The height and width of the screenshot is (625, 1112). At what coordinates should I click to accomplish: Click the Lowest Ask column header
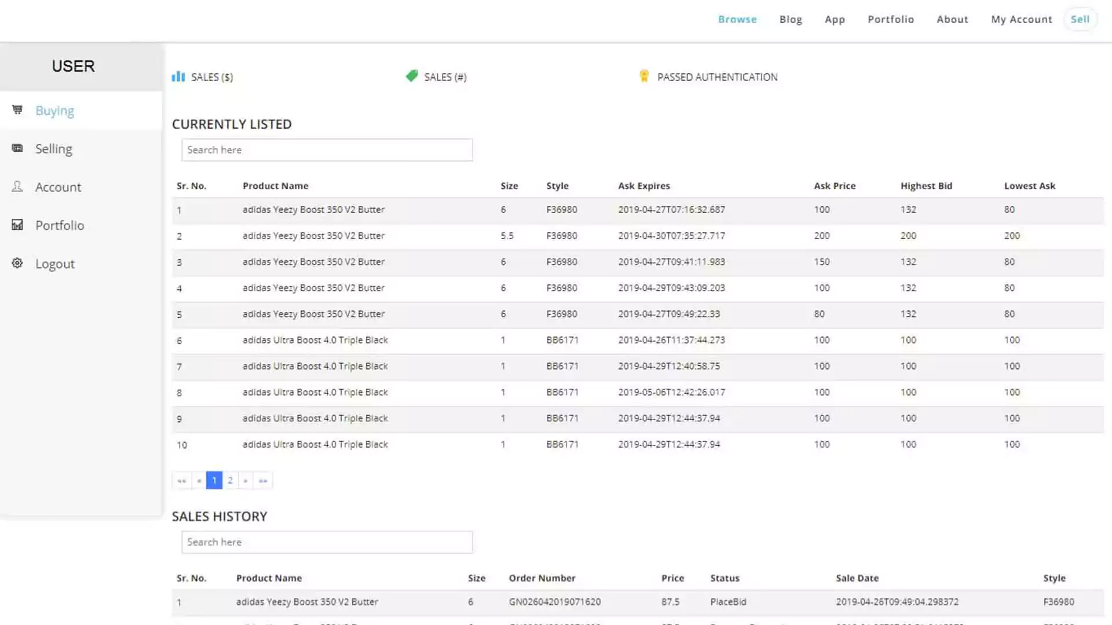(1029, 186)
